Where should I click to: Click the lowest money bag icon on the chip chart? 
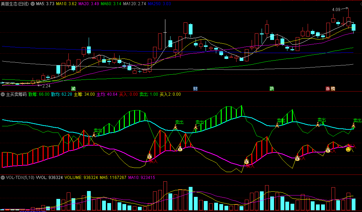tap(246, 161)
